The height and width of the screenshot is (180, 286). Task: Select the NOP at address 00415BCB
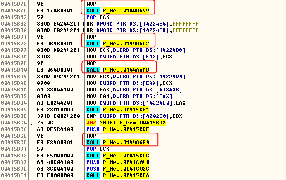point(91,136)
